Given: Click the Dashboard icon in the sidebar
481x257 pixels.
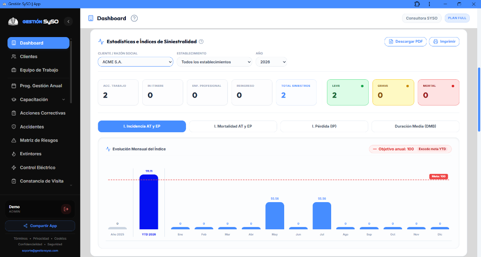Looking at the screenshot, I should click(14, 43).
